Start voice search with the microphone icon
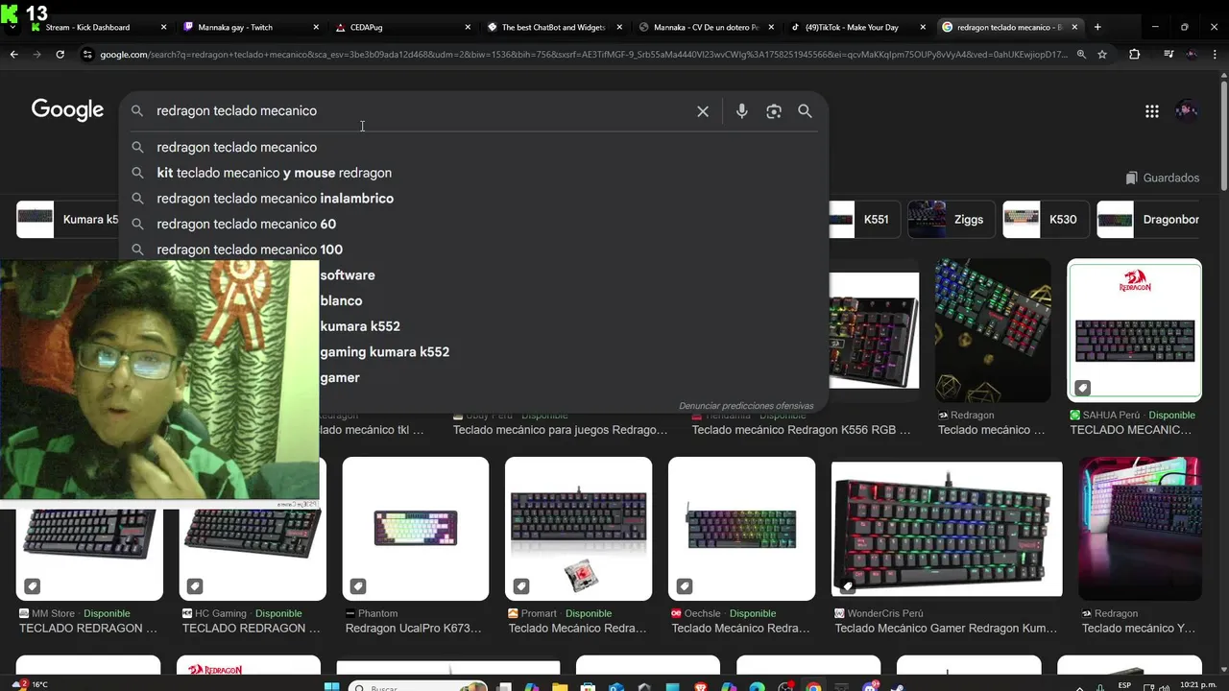1229x691 pixels. [x=741, y=111]
